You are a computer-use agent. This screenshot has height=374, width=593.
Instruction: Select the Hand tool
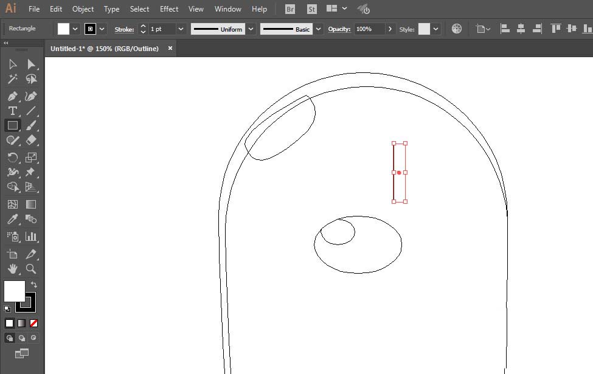click(x=12, y=269)
